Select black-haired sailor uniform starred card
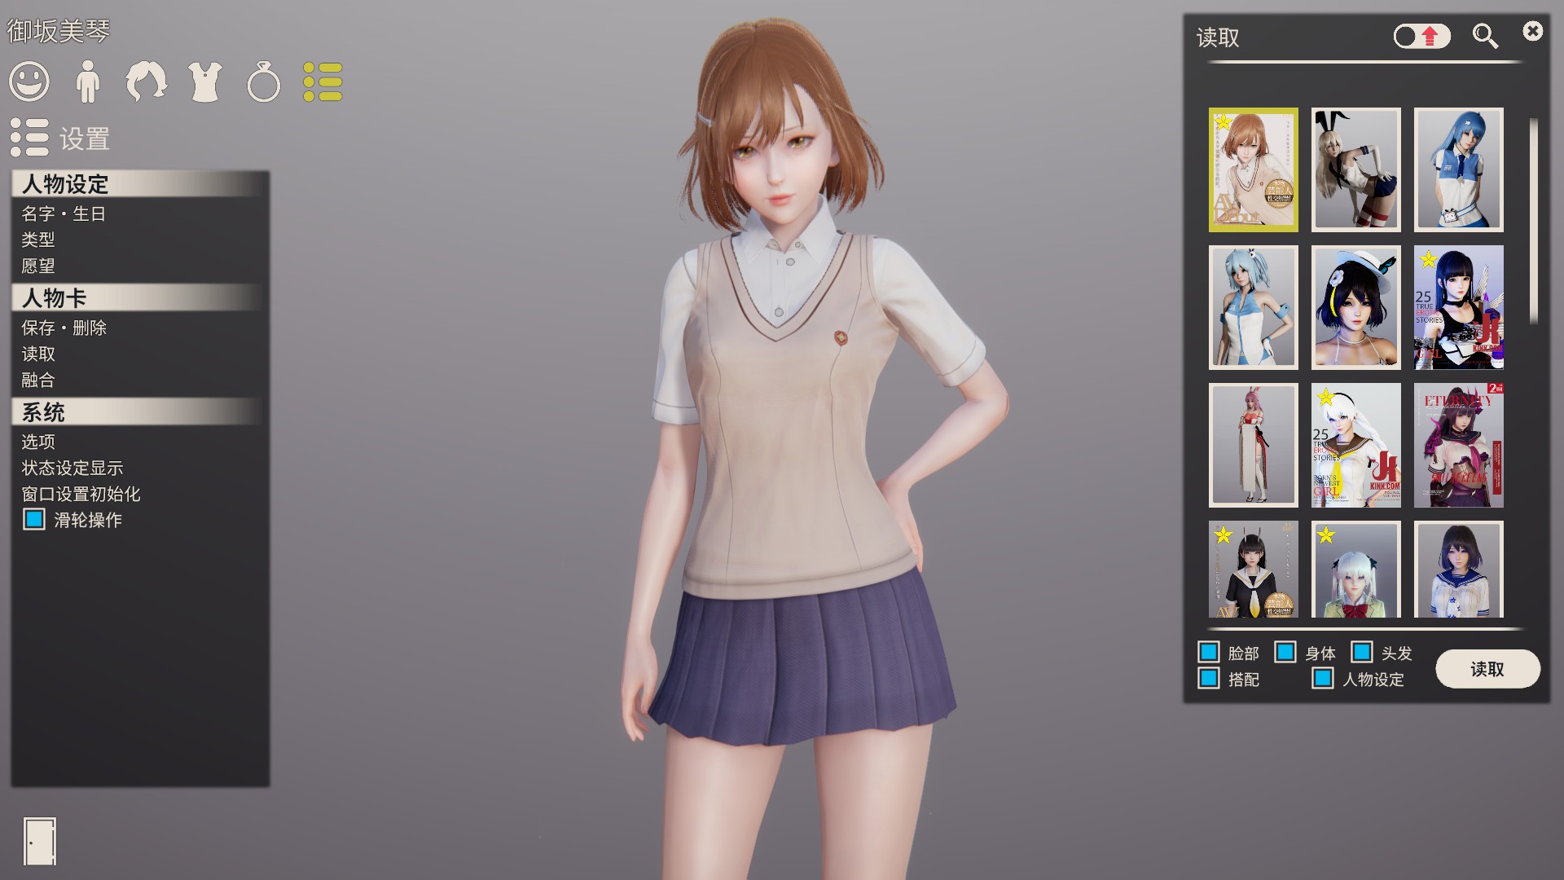1564x880 pixels. (1254, 569)
